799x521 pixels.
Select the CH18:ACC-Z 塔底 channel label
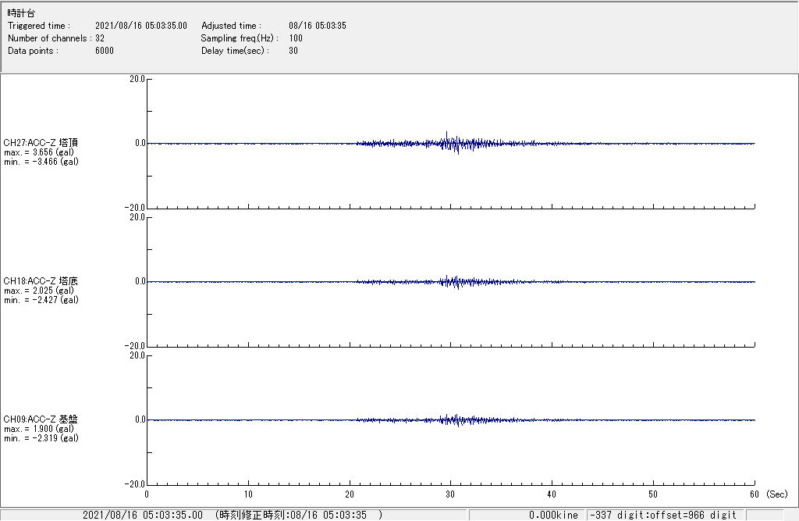41,281
